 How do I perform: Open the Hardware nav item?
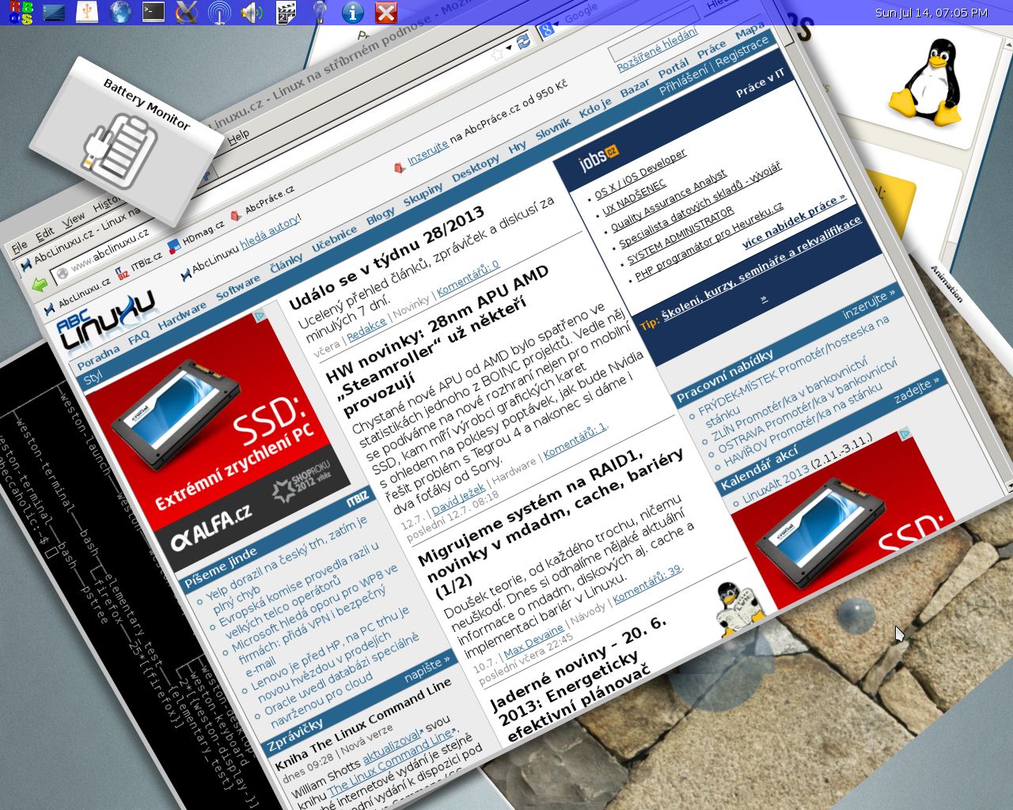click(182, 316)
